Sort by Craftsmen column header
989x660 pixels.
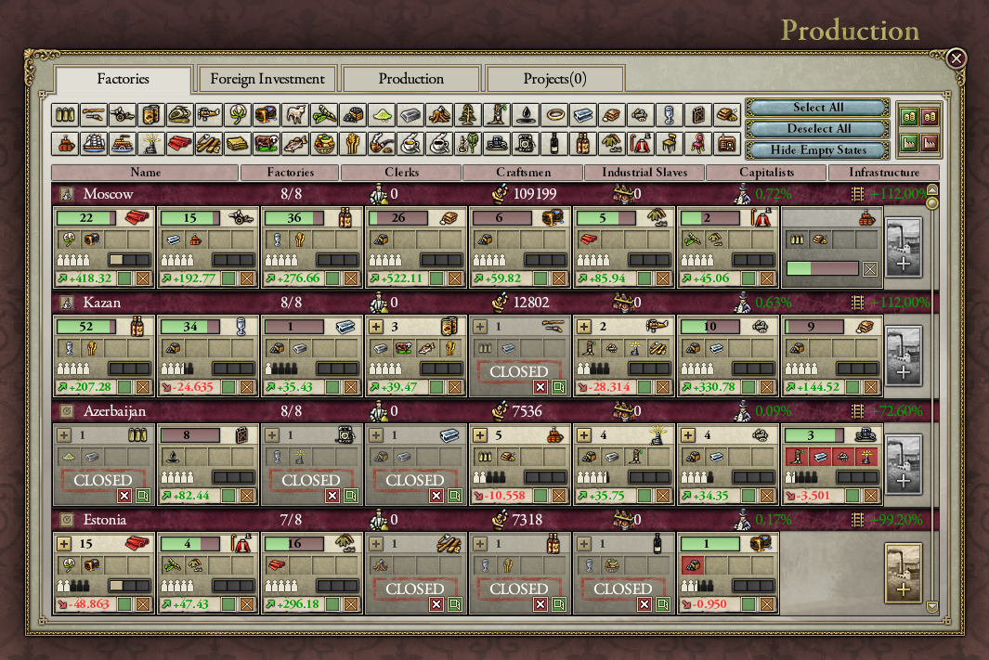tap(523, 172)
